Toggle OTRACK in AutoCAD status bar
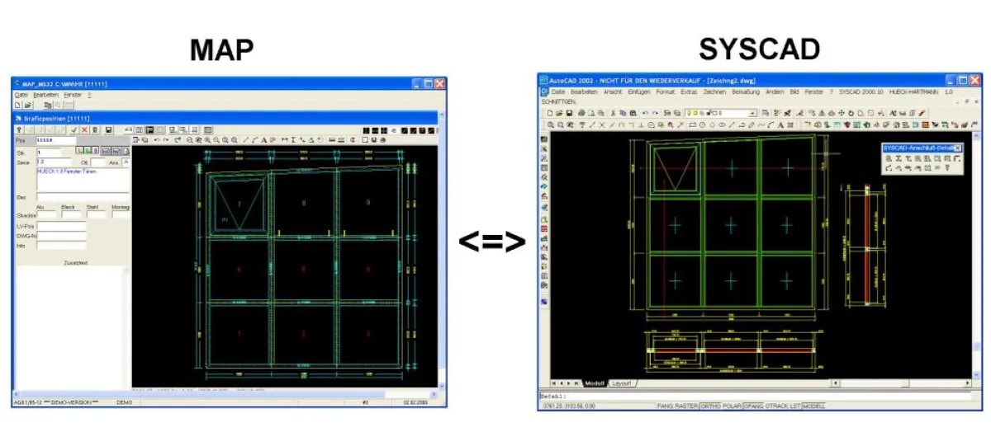The height and width of the screenshot is (446, 991). point(777,406)
